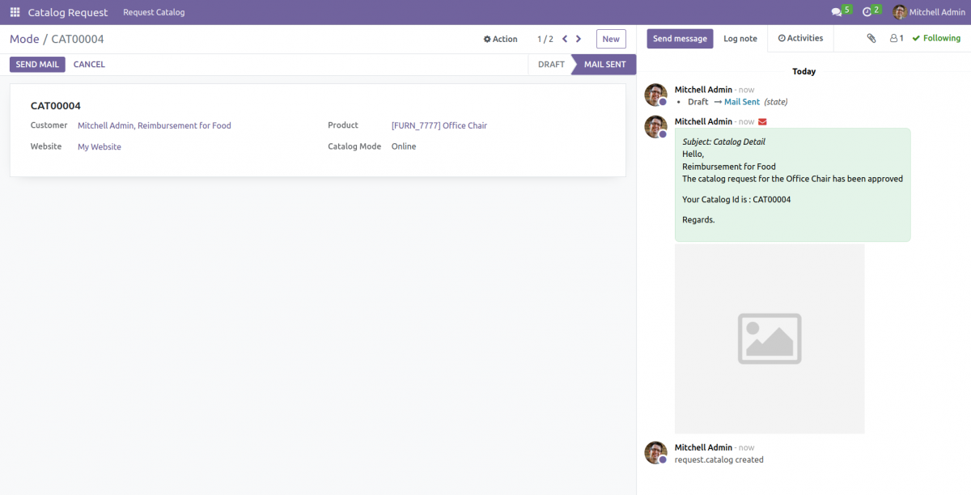Click the paperclip attachment icon
971x495 pixels.
tap(871, 38)
